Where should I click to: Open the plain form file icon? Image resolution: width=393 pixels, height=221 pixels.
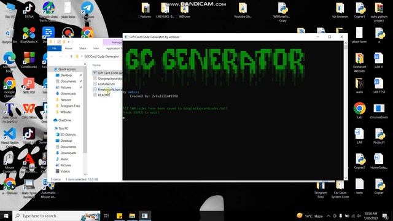tap(359, 35)
